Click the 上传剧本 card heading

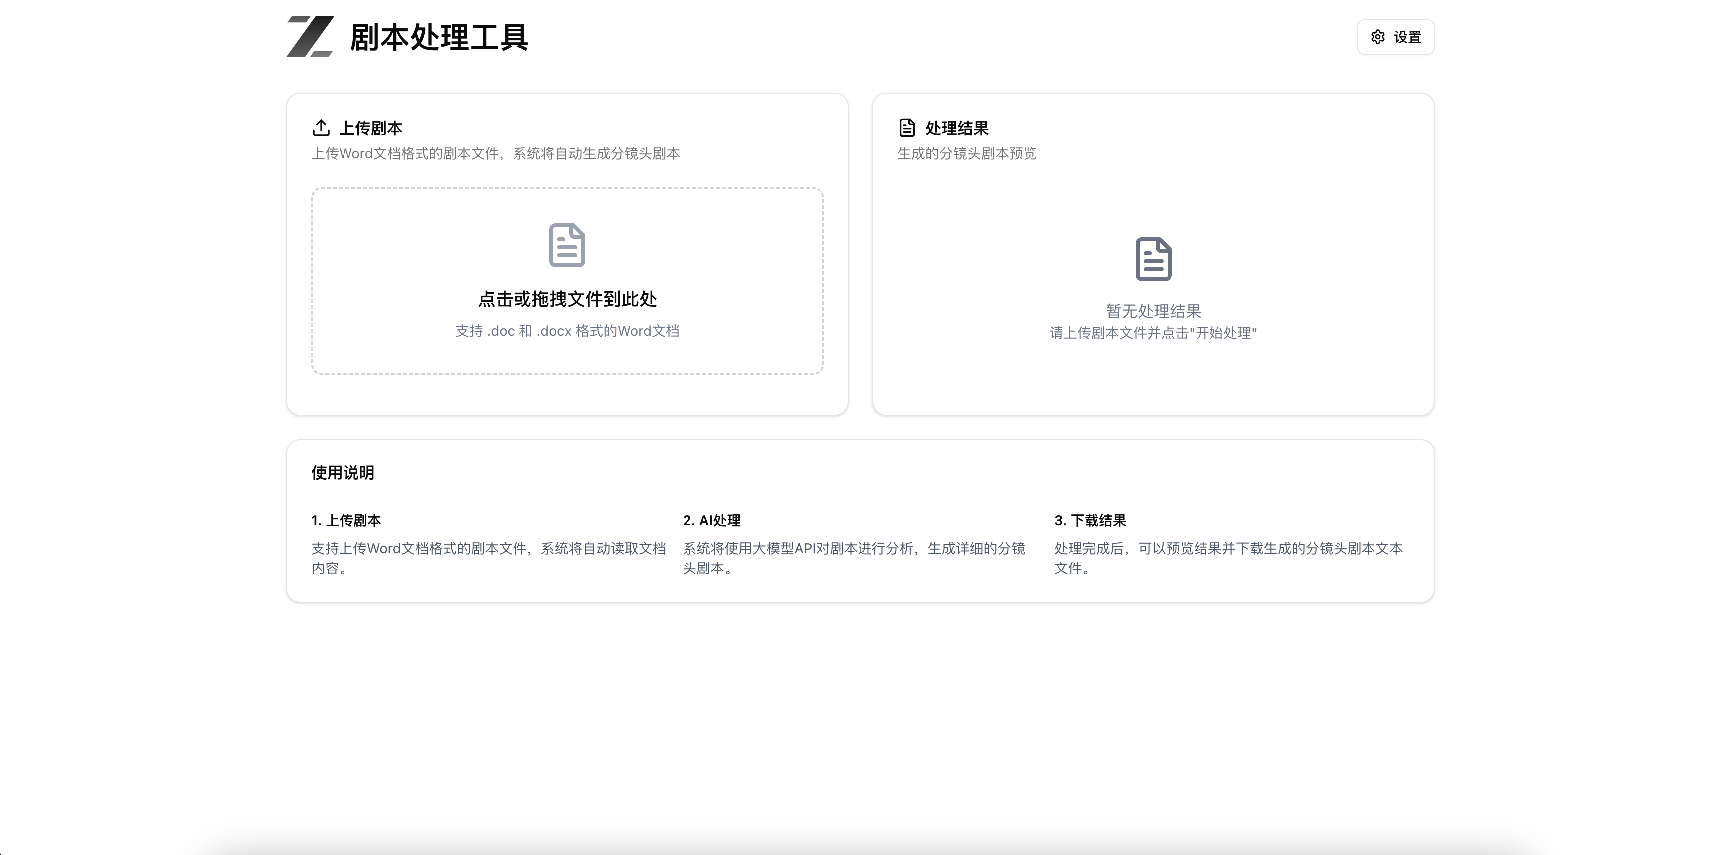click(x=371, y=127)
